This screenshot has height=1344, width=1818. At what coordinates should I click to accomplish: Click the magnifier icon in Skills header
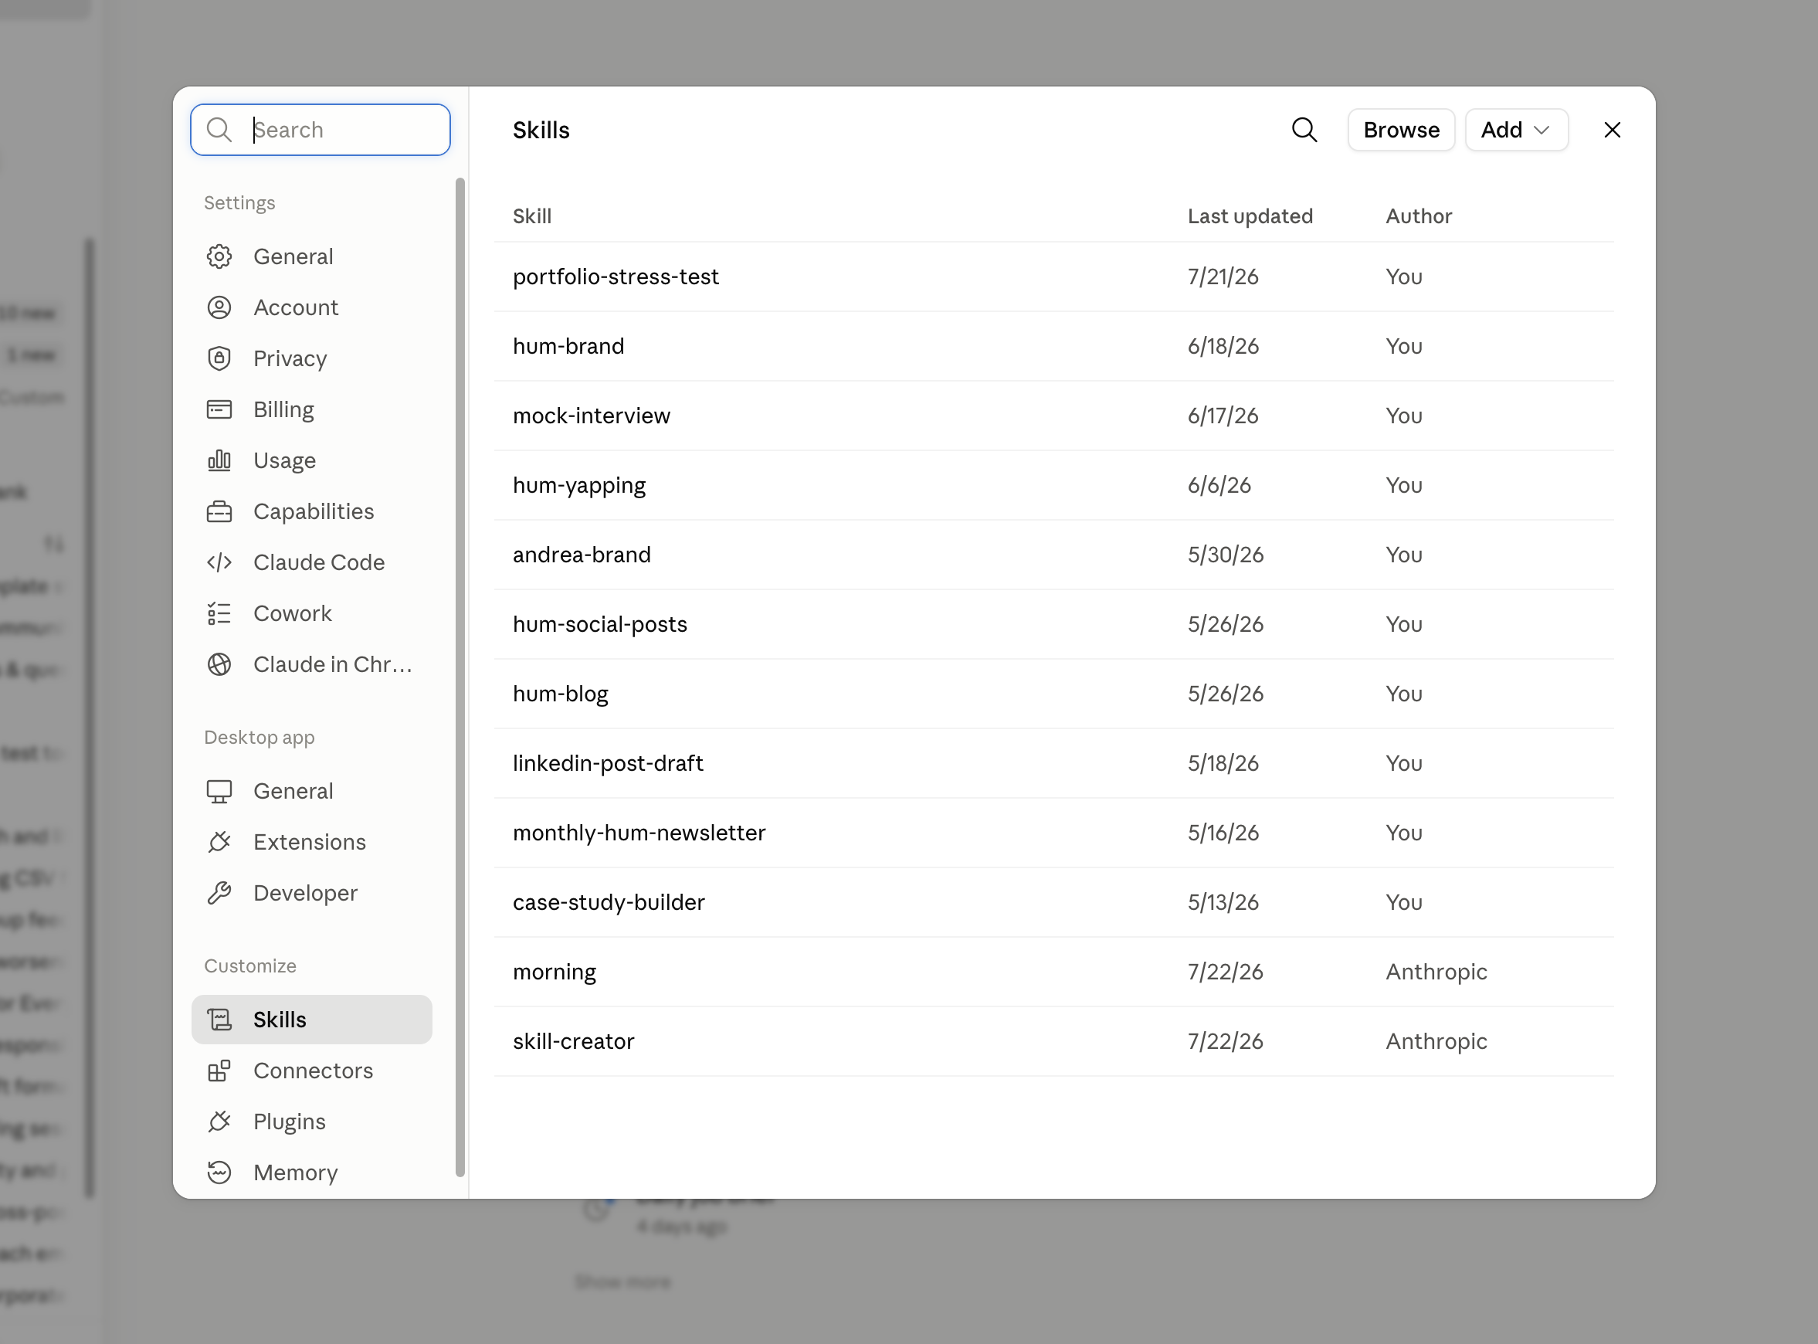(x=1304, y=129)
